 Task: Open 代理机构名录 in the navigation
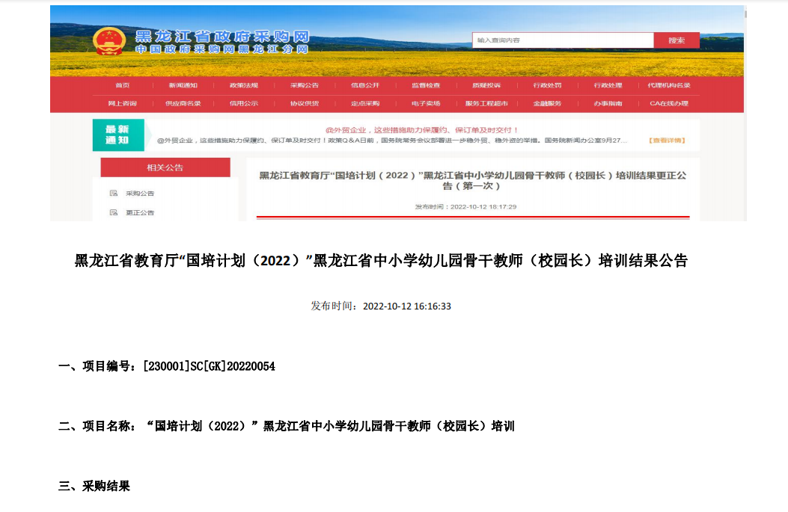point(668,85)
